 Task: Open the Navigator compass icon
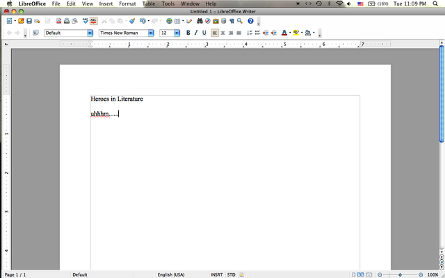pyautogui.click(x=208, y=21)
